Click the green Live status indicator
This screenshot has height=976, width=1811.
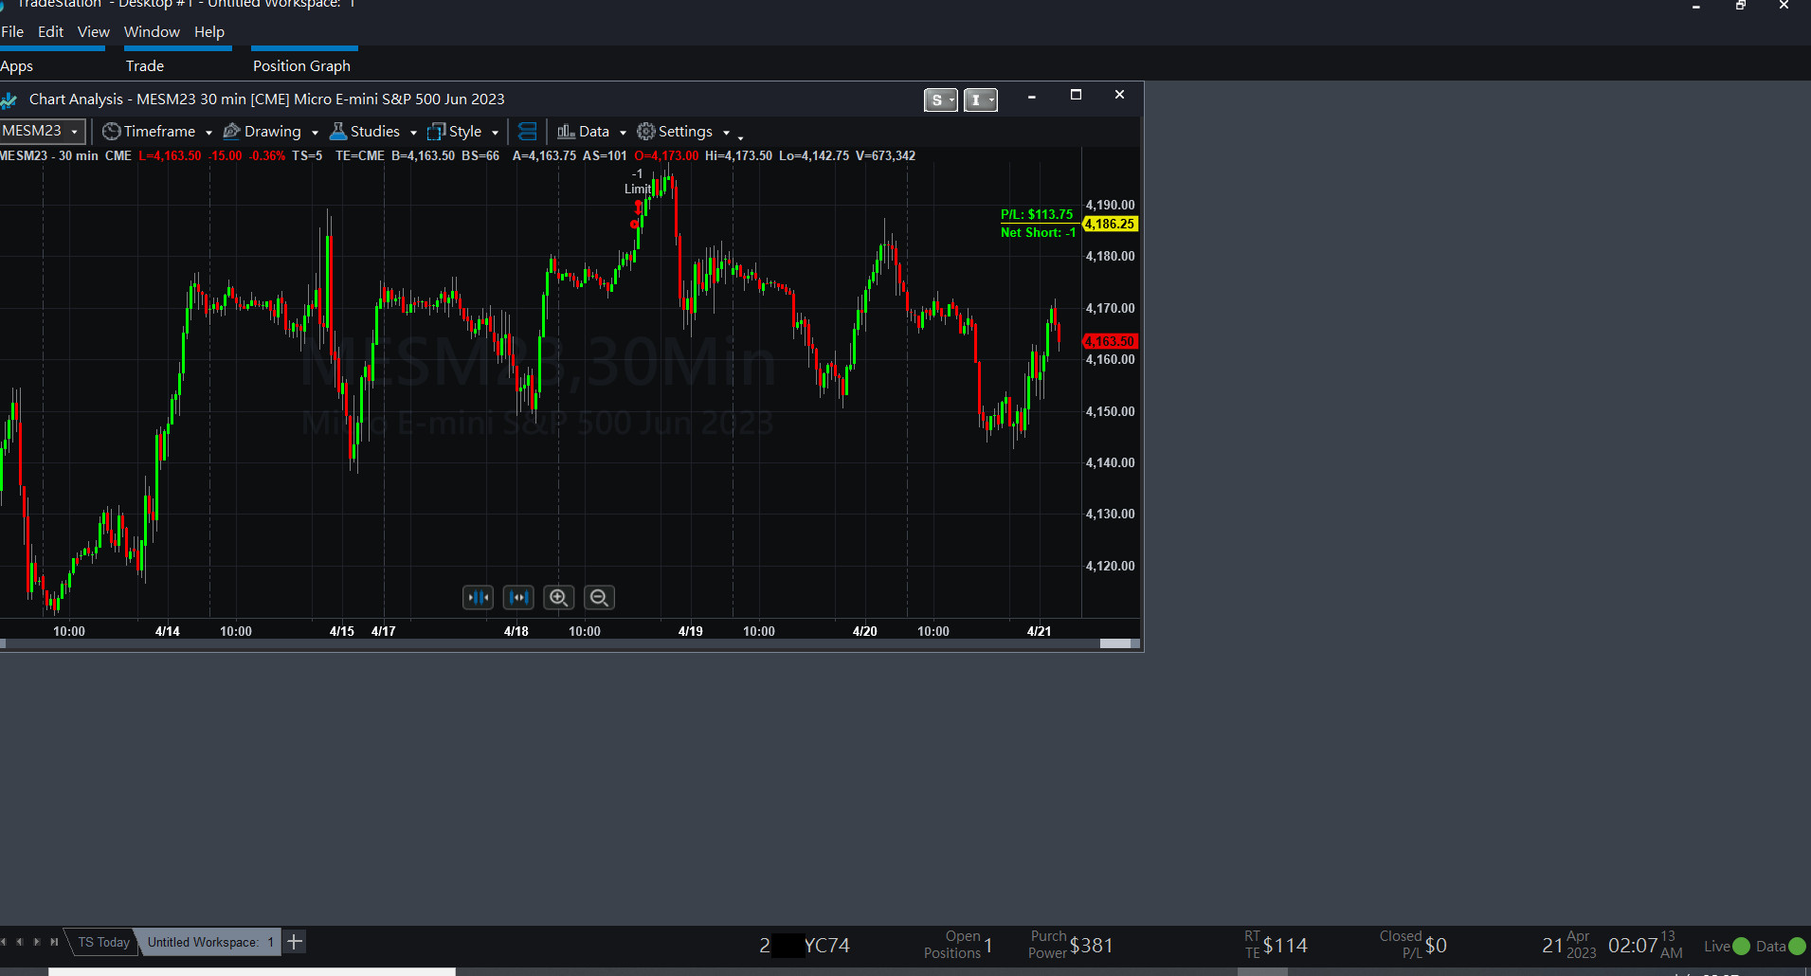coord(1741,946)
